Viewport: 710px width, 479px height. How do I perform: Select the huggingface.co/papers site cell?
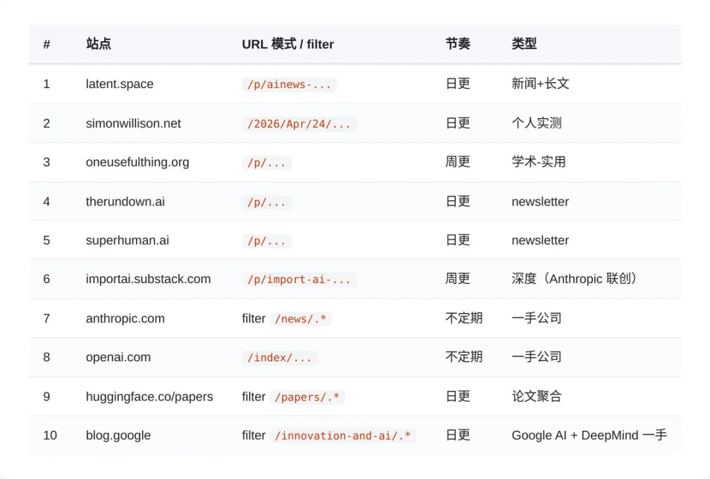pyautogui.click(x=149, y=397)
